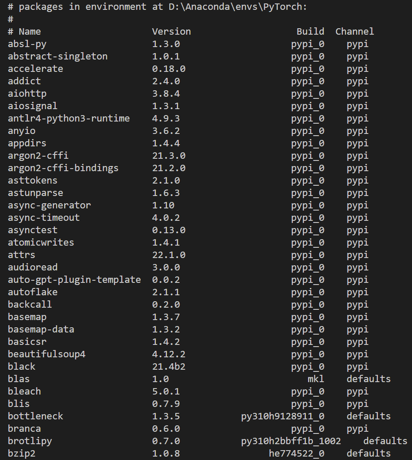
Task: Select the Name column header
Action: pyautogui.click(x=29, y=32)
